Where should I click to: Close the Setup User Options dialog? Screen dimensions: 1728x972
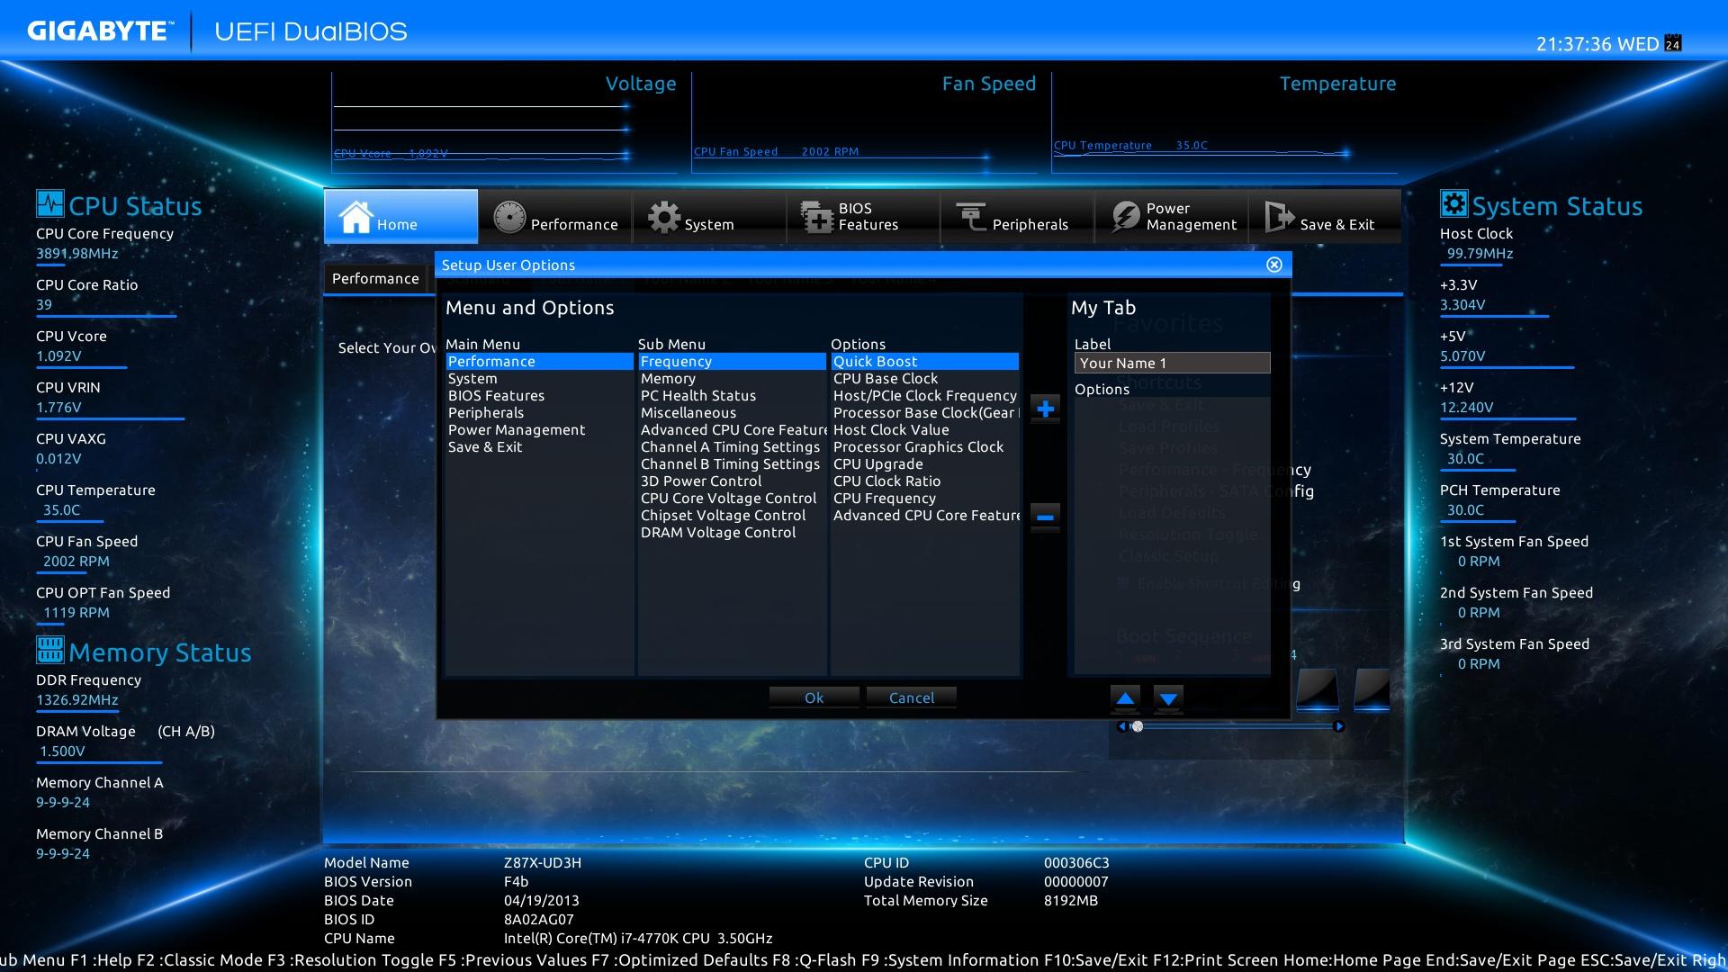[x=1274, y=265]
